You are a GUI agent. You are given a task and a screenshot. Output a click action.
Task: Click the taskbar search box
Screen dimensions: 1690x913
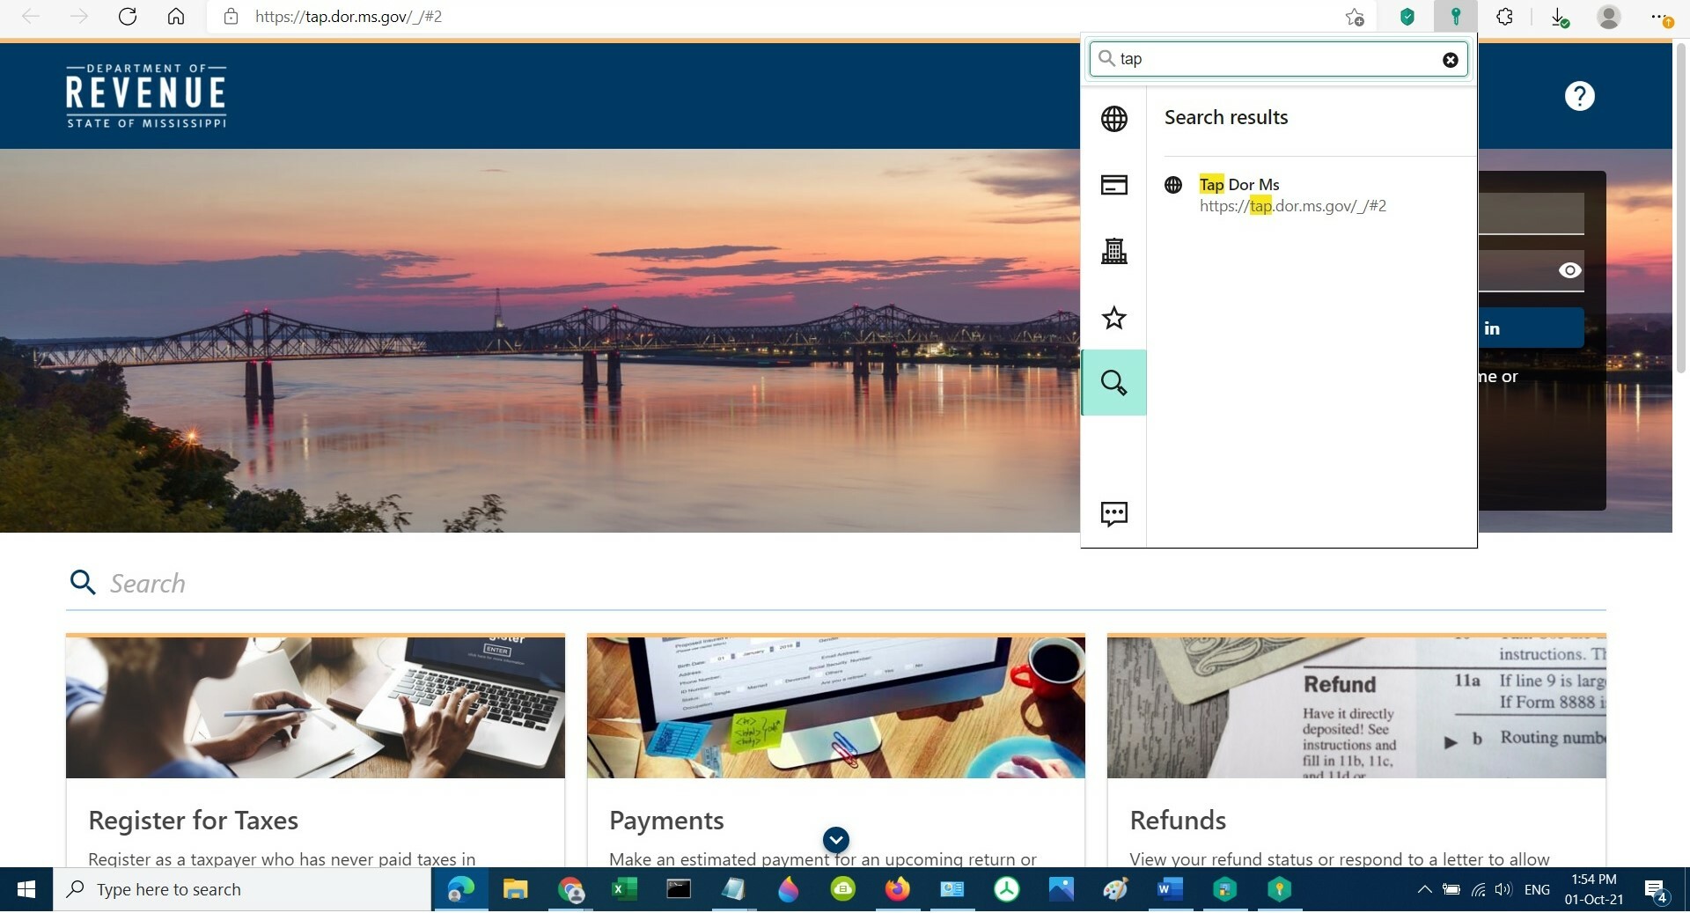[x=242, y=889]
